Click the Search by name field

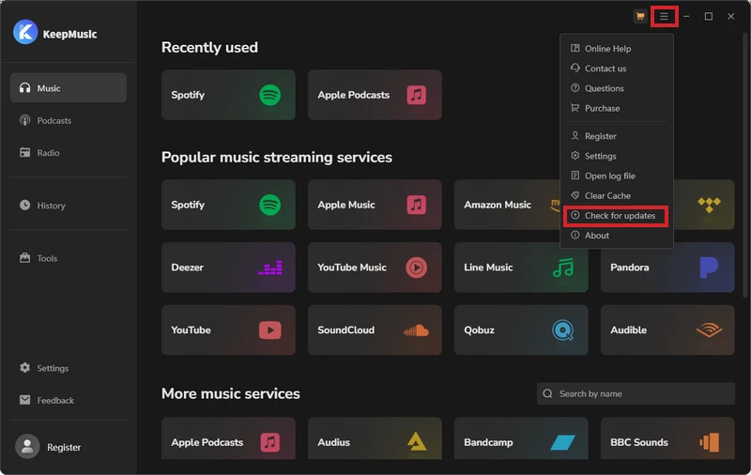[x=636, y=393]
